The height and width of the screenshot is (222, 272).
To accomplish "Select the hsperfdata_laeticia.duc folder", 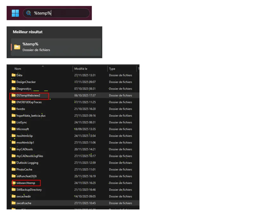I will pyautogui.click(x=31, y=115).
